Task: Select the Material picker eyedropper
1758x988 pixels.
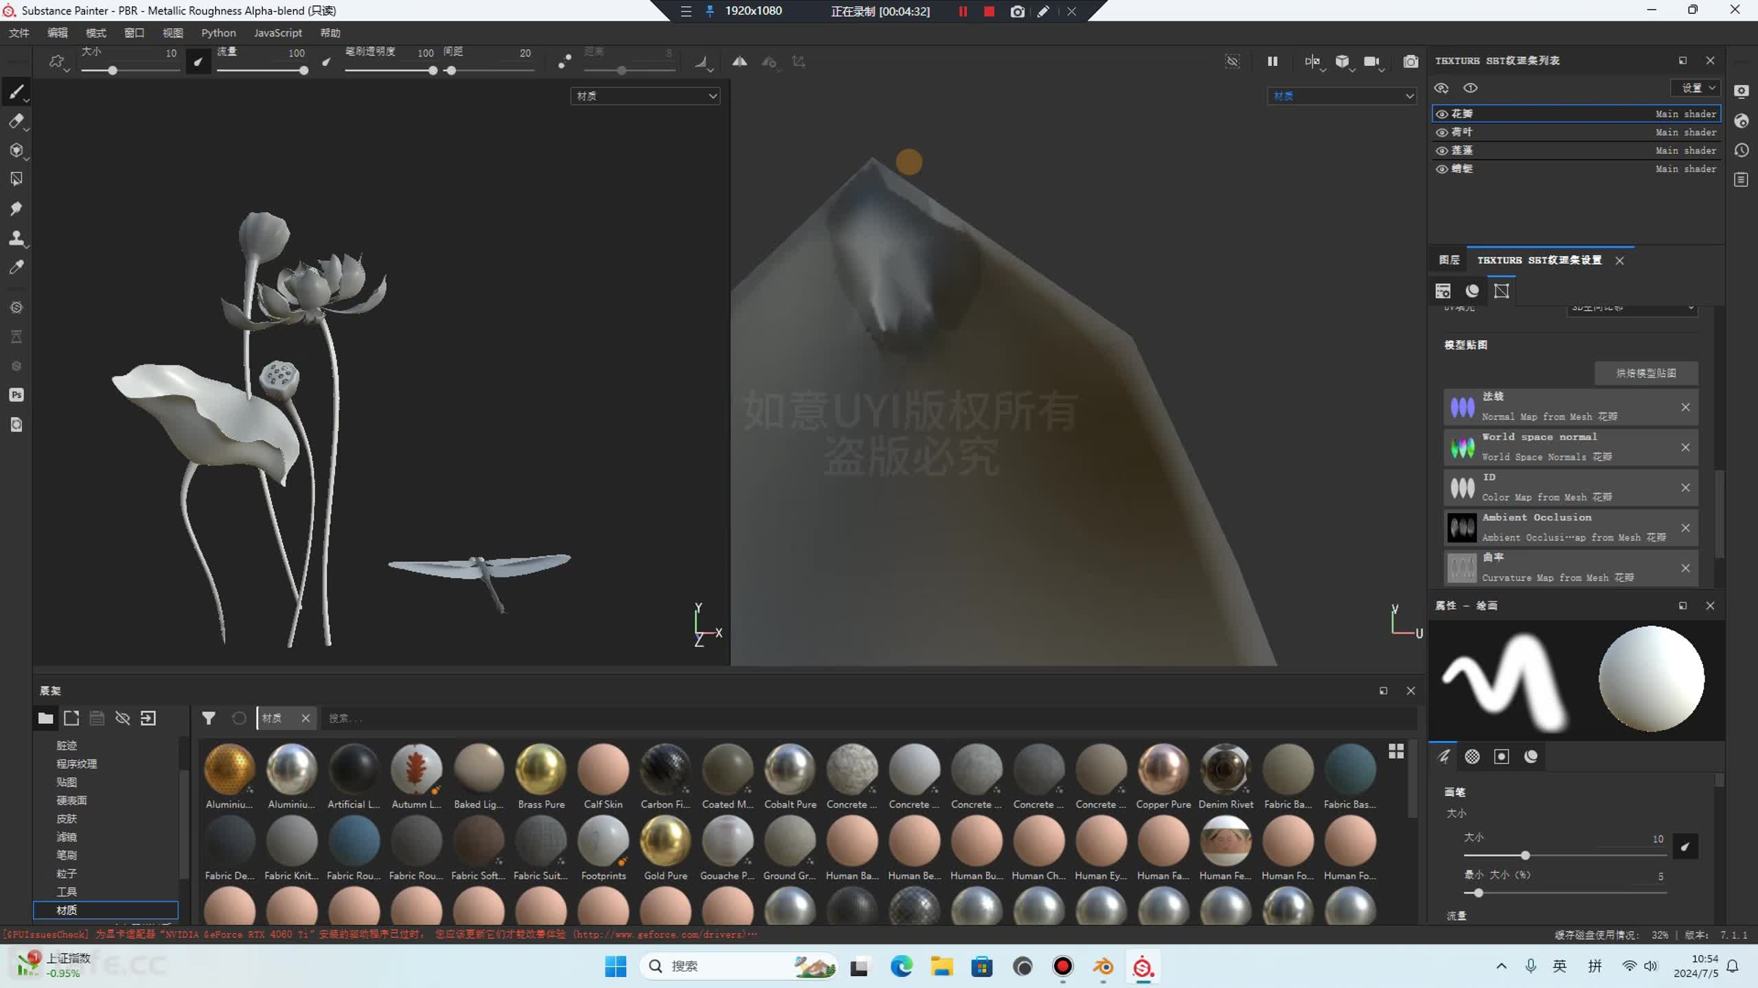Action: [x=16, y=268]
